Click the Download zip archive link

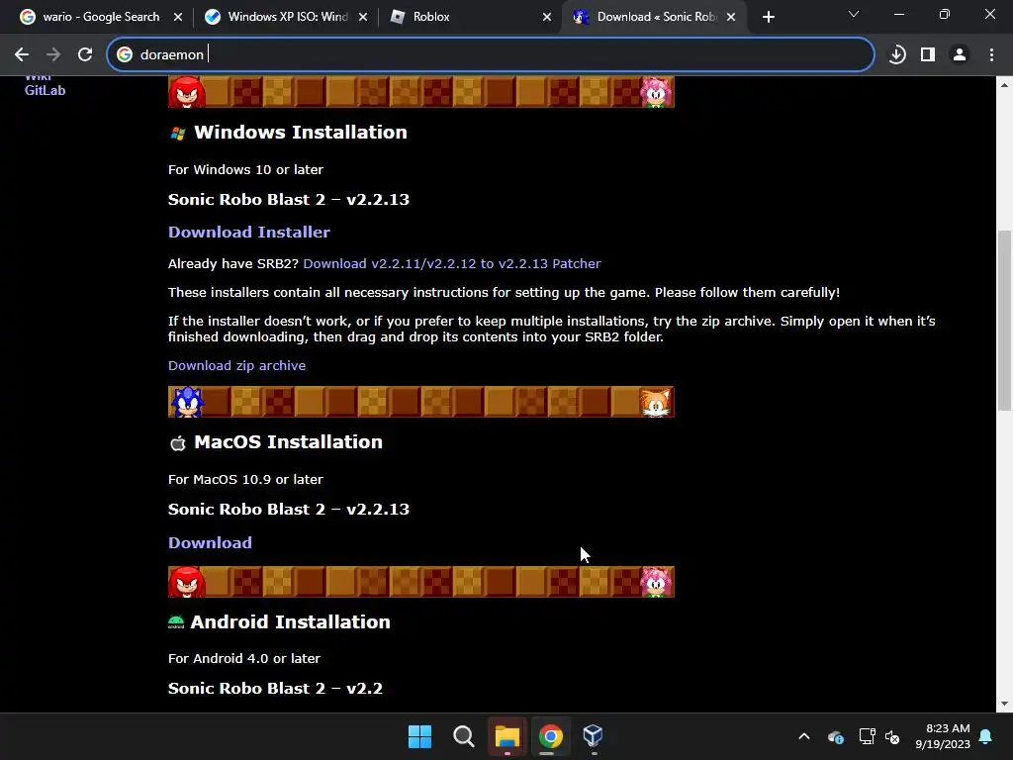pyautogui.click(x=236, y=366)
